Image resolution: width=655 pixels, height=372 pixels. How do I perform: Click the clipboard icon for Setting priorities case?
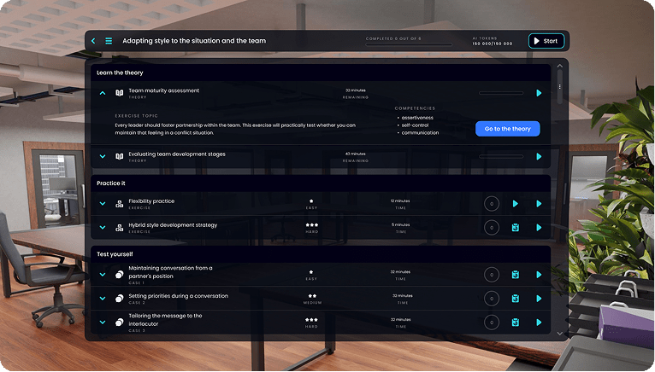tap(515, 299)
